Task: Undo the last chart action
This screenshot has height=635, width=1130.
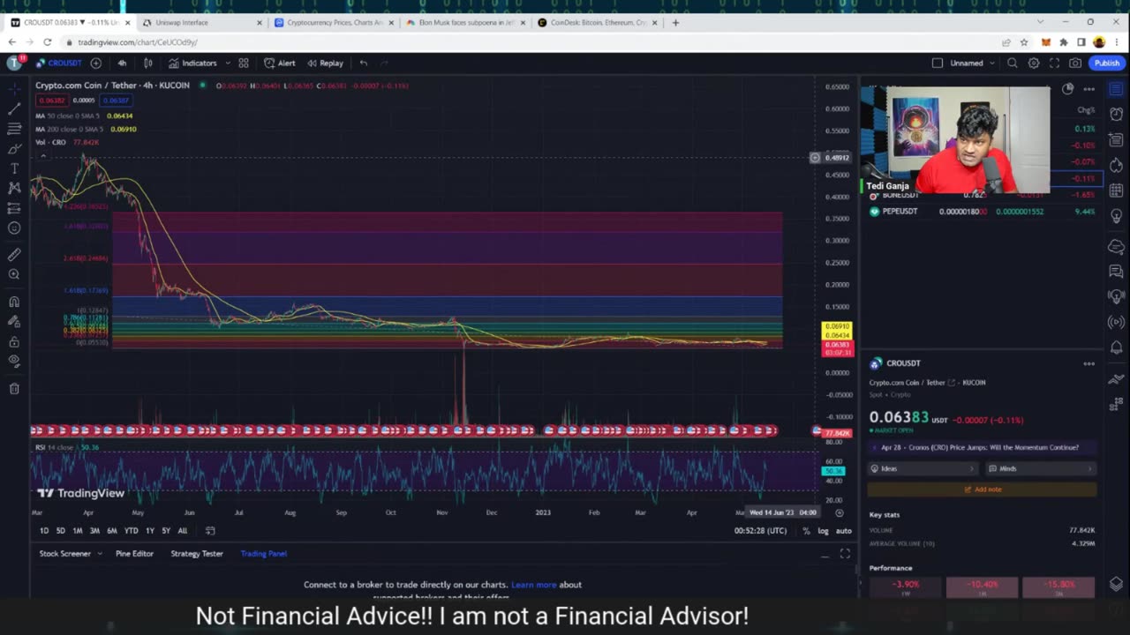Action: 363,63
